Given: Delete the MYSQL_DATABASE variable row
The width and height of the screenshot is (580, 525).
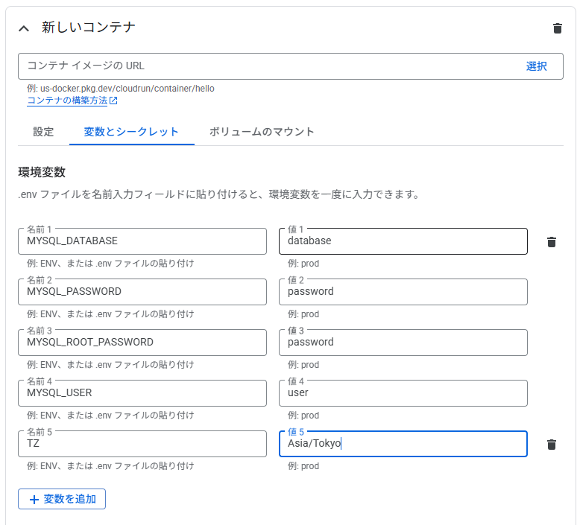Looking at the screenshot, I should tap(552, 242).
